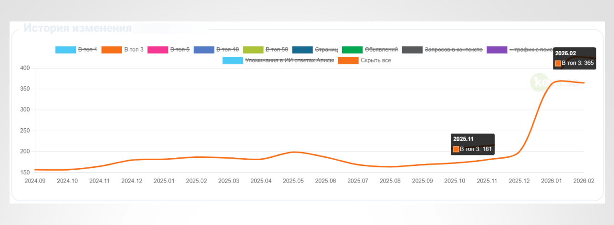Toggle 'Запросов в контексте' series
614x225 pixels.
tap(454, 50)
